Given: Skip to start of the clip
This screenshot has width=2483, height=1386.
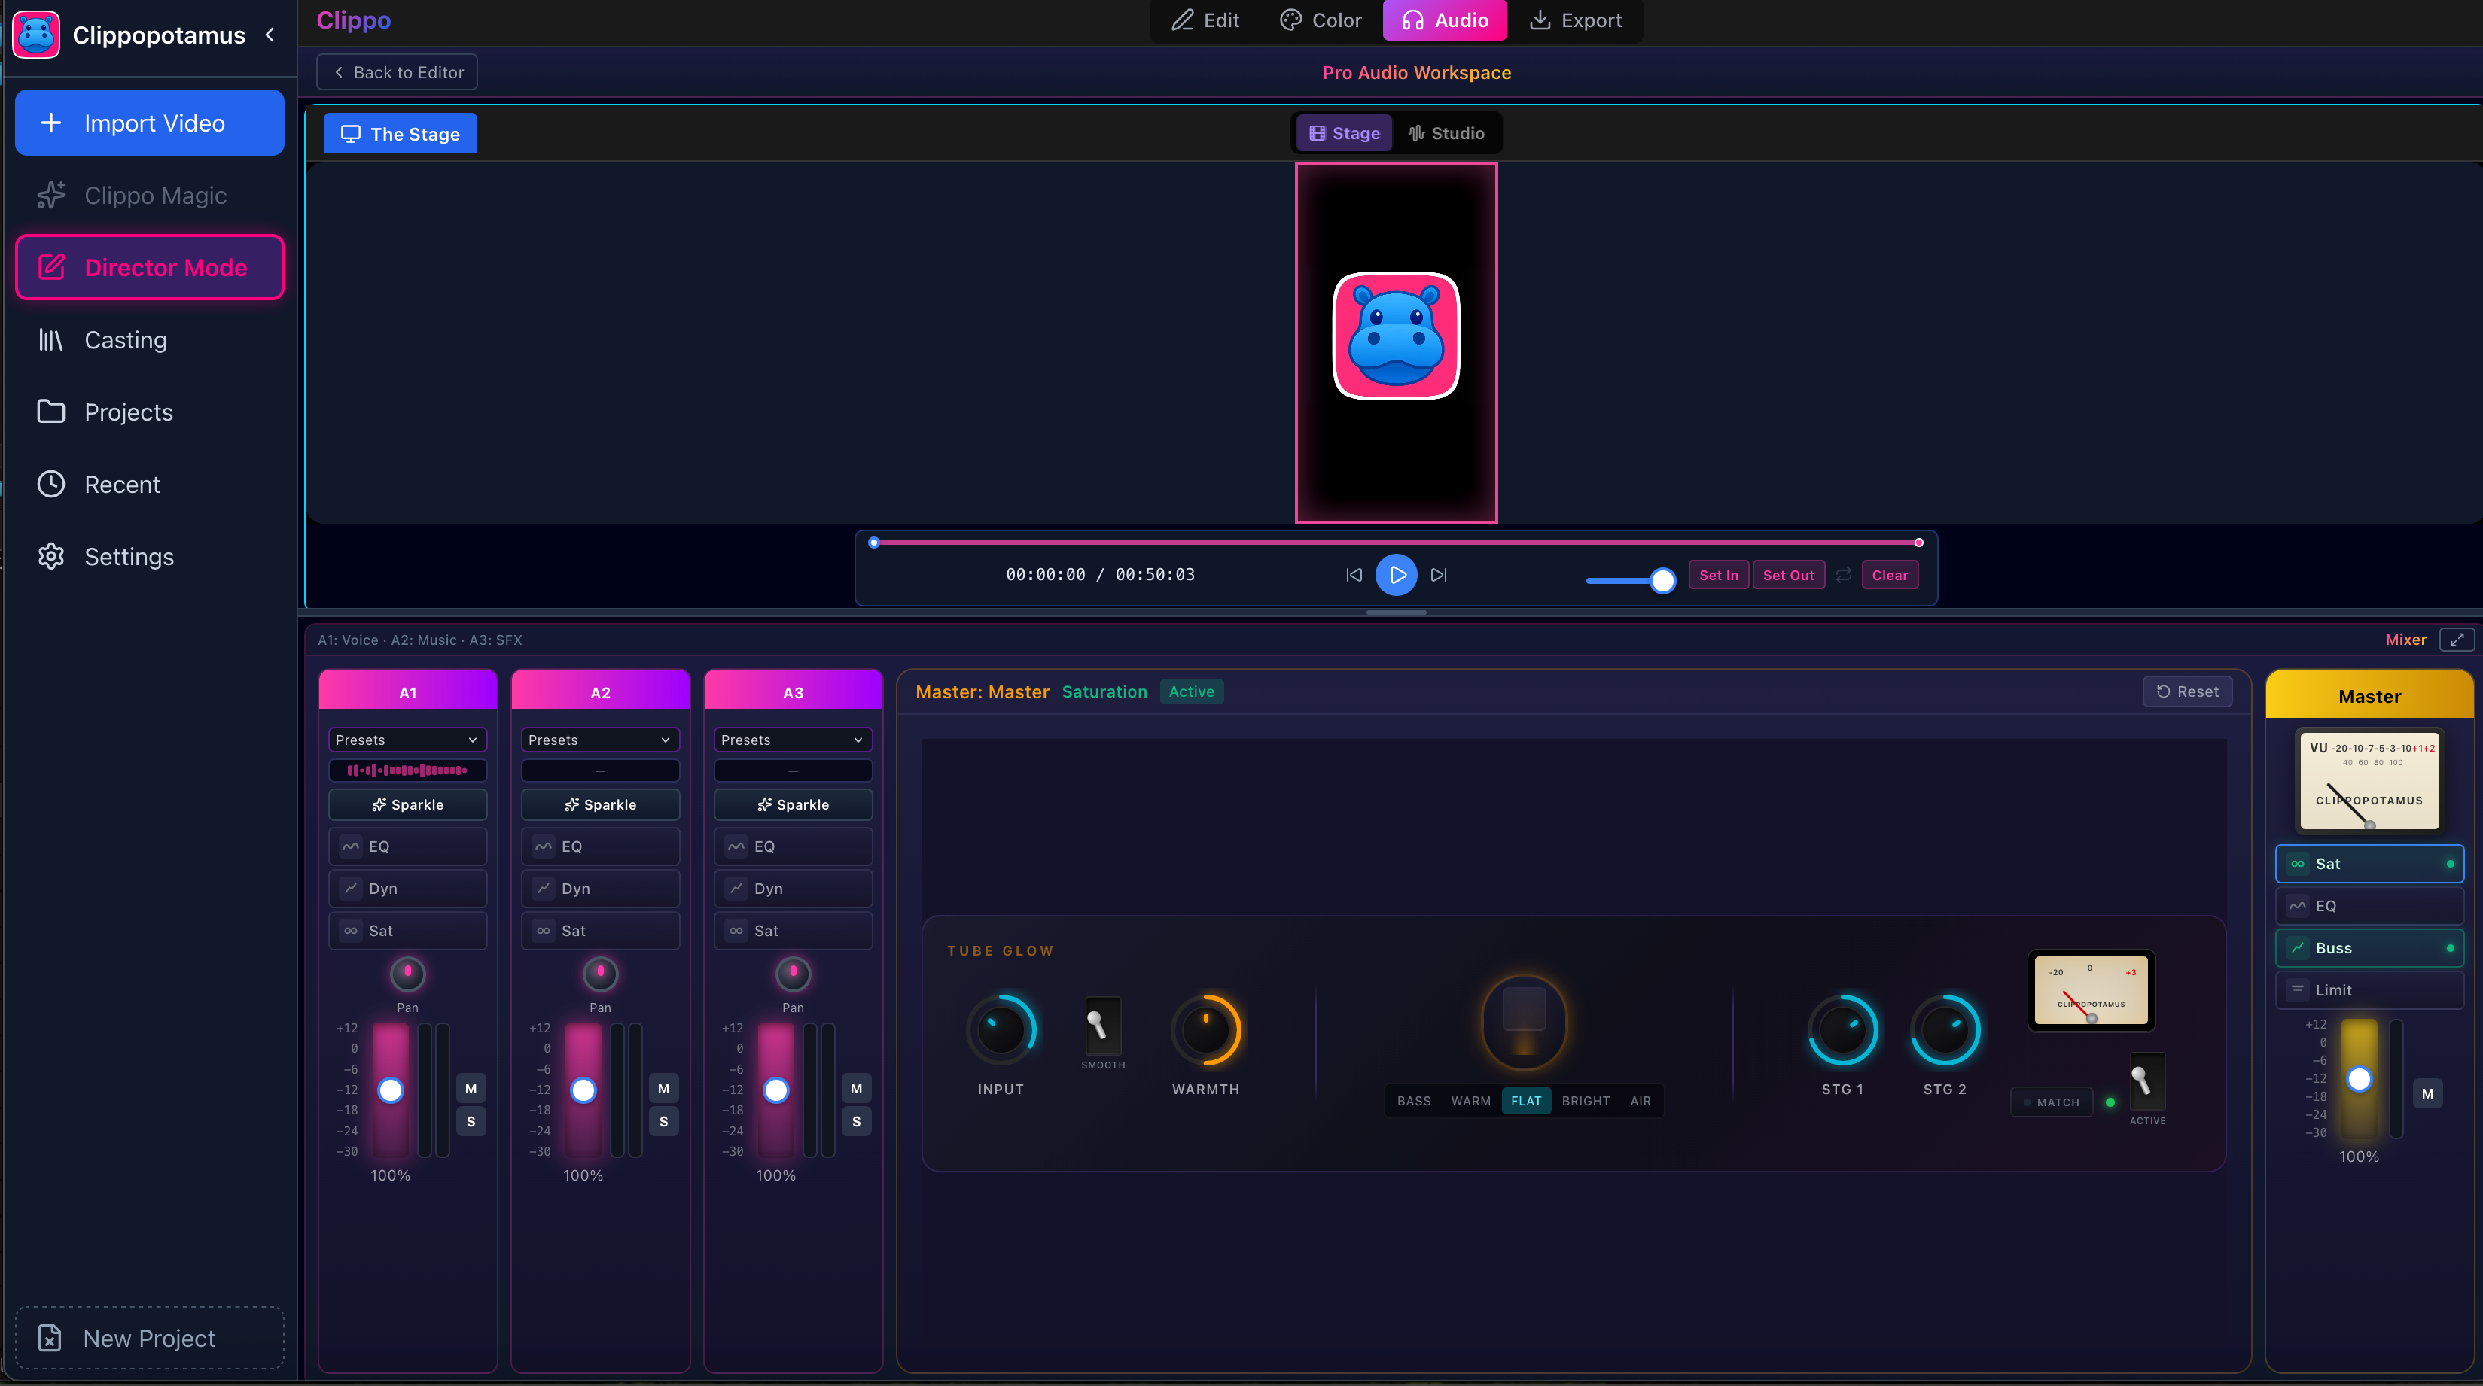Looking at the screenshot, I should [1354, 575].
